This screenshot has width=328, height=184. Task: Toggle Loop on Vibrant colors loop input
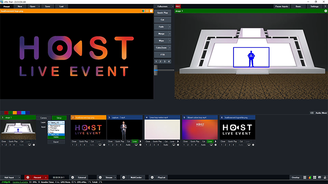[210, 141]
